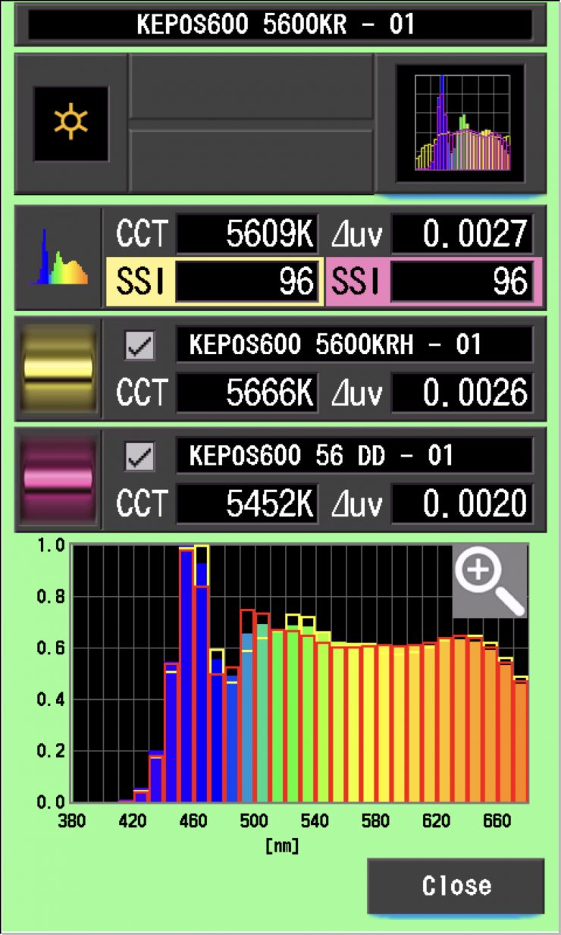Toggle checkbox for KEPOS600 5600KRH - 01
Viewport: 561px width, 935px height.
139,346
